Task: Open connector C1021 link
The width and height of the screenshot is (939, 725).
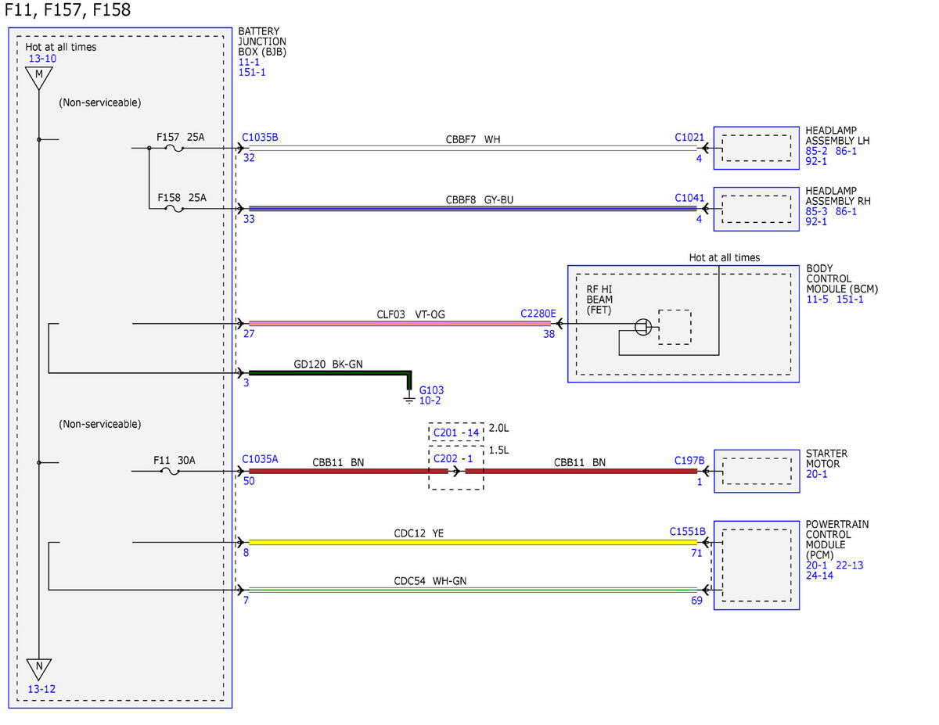Action: pos(689,138)
